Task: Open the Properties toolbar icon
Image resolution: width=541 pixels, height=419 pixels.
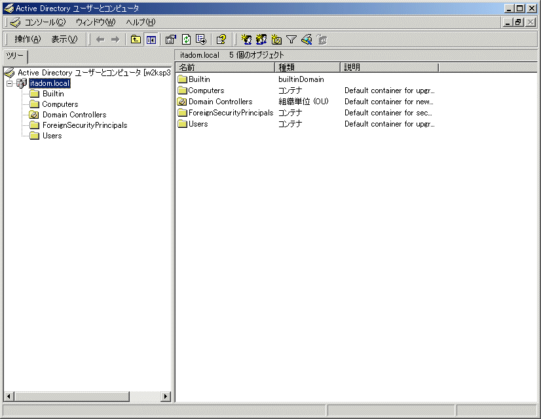Action: 170,40
